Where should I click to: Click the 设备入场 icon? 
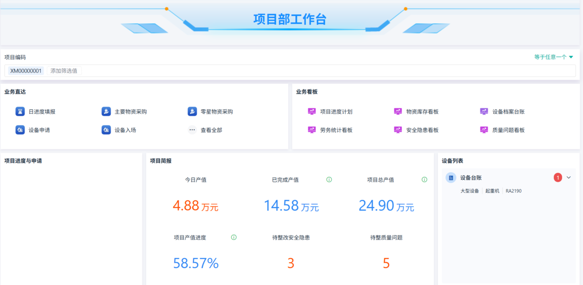(x=106, y=130)
